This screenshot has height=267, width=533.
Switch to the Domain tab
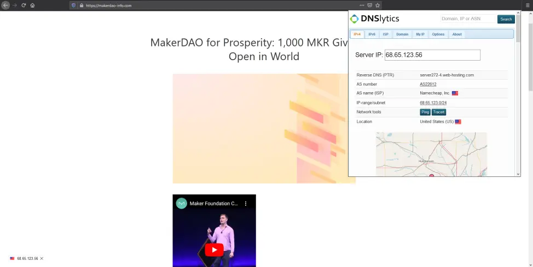point(402,34)
